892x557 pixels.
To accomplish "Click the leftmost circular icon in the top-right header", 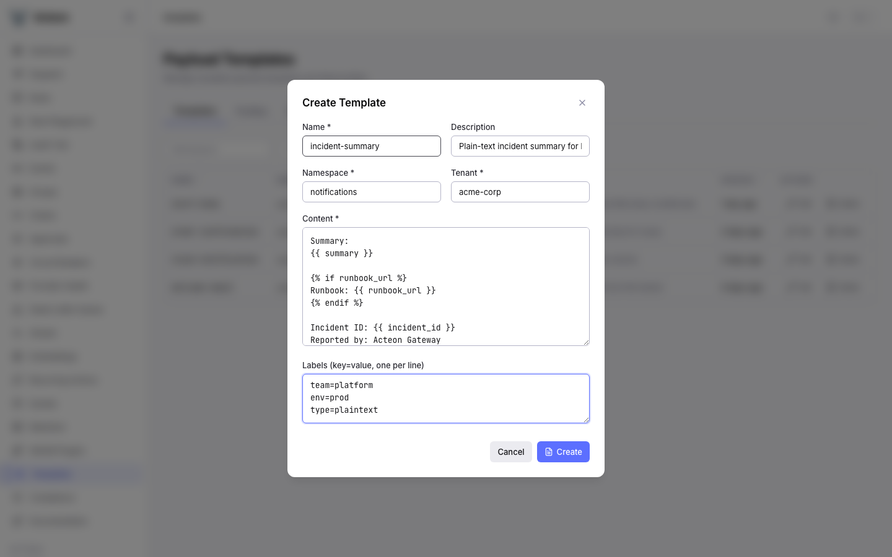I will click(833, 17).
